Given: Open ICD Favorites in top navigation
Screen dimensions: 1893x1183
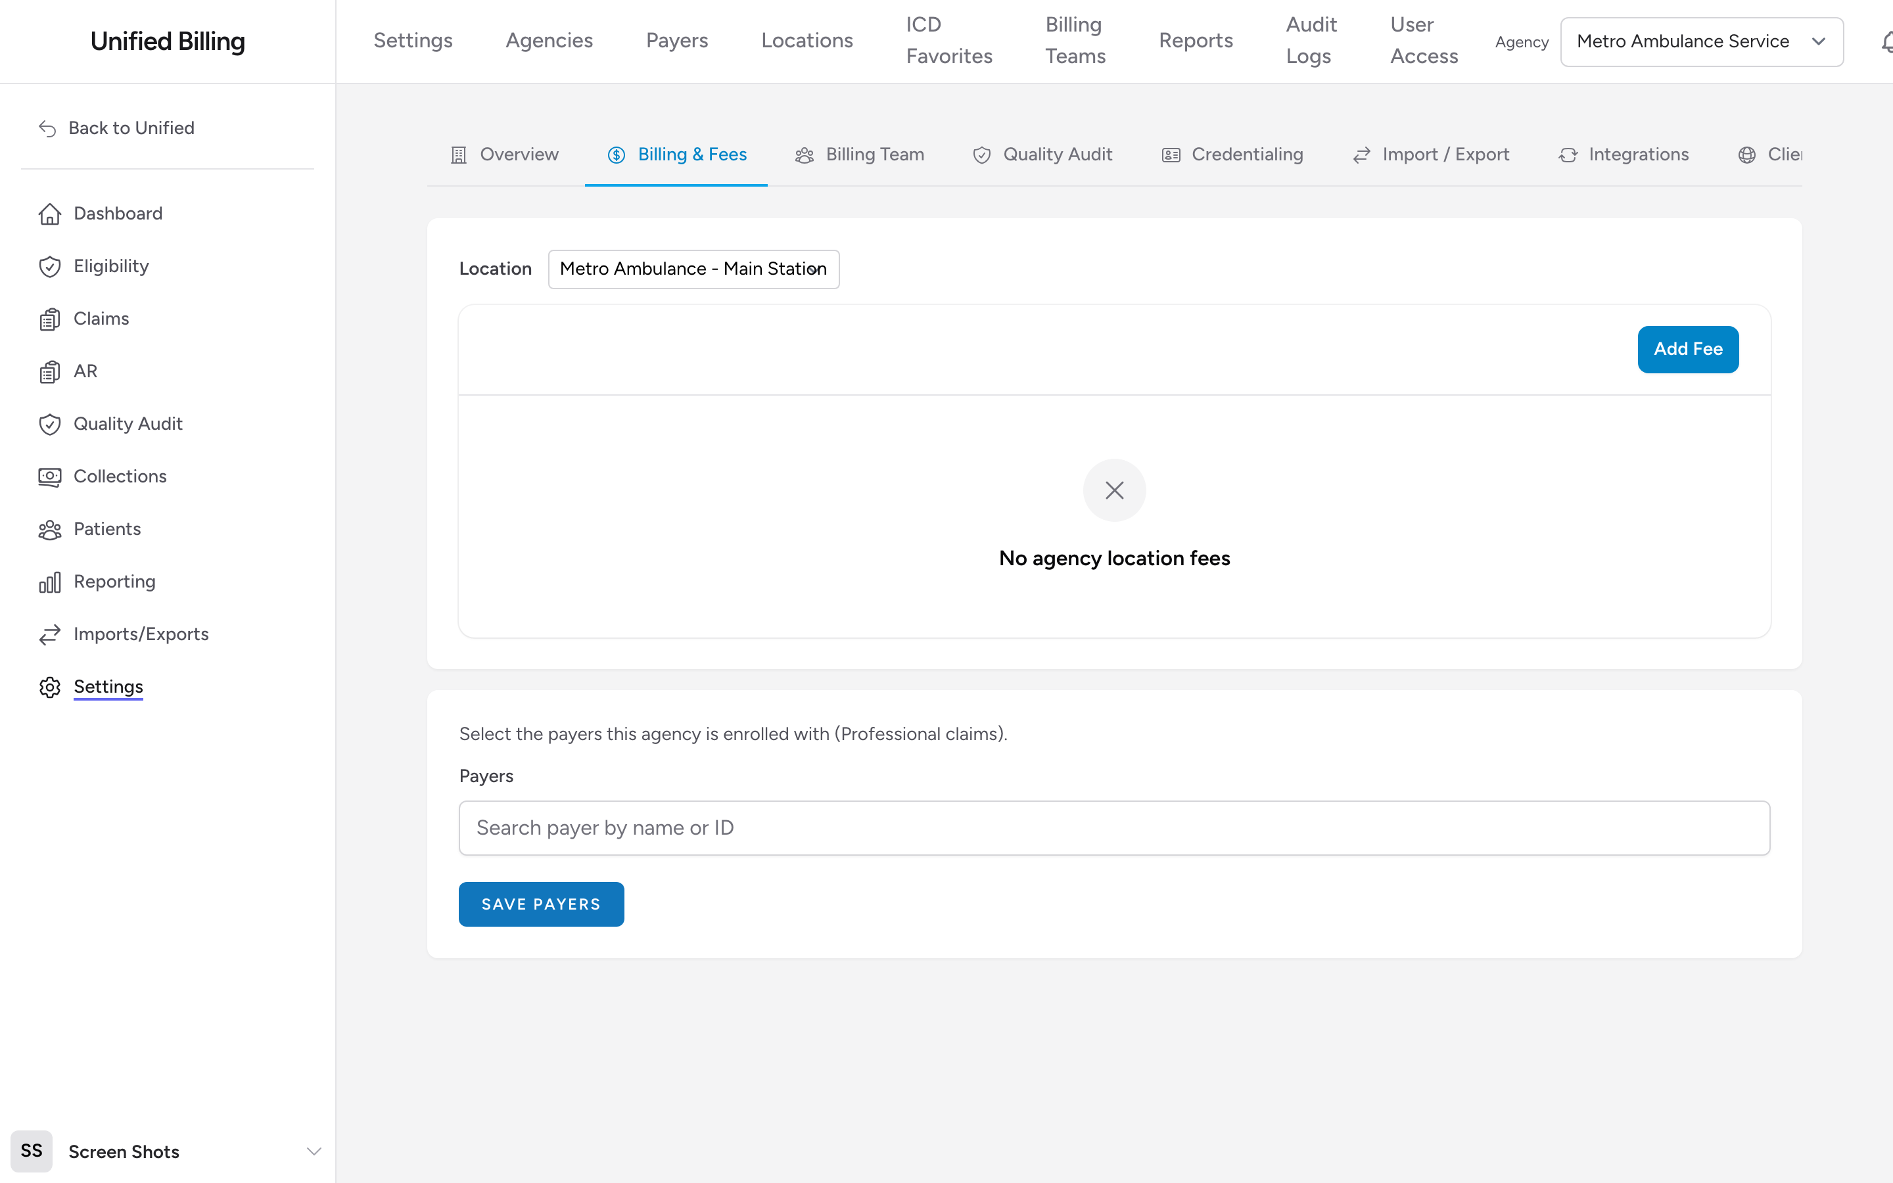Looking at the screenshot, I should [x=949, y=41].
